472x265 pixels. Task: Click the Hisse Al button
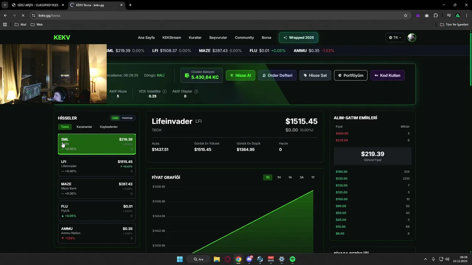240,75
